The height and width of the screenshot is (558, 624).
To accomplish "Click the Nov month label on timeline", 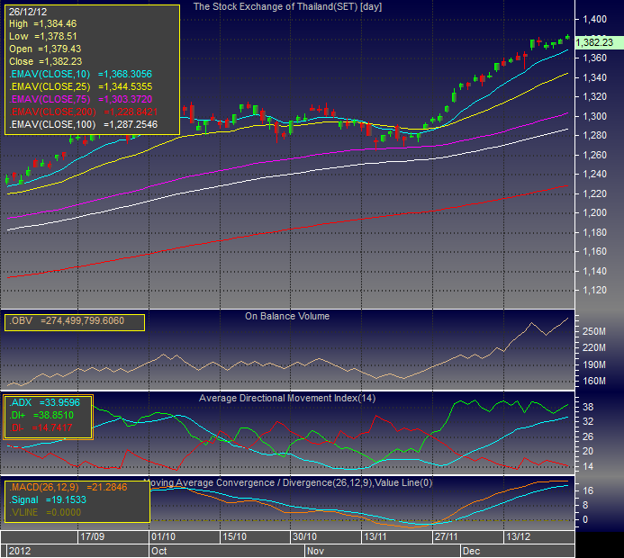I will (315, 551).
